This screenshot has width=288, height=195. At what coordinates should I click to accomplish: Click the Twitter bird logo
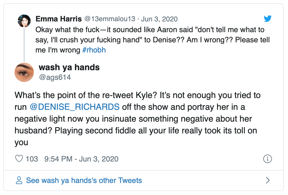268,19
